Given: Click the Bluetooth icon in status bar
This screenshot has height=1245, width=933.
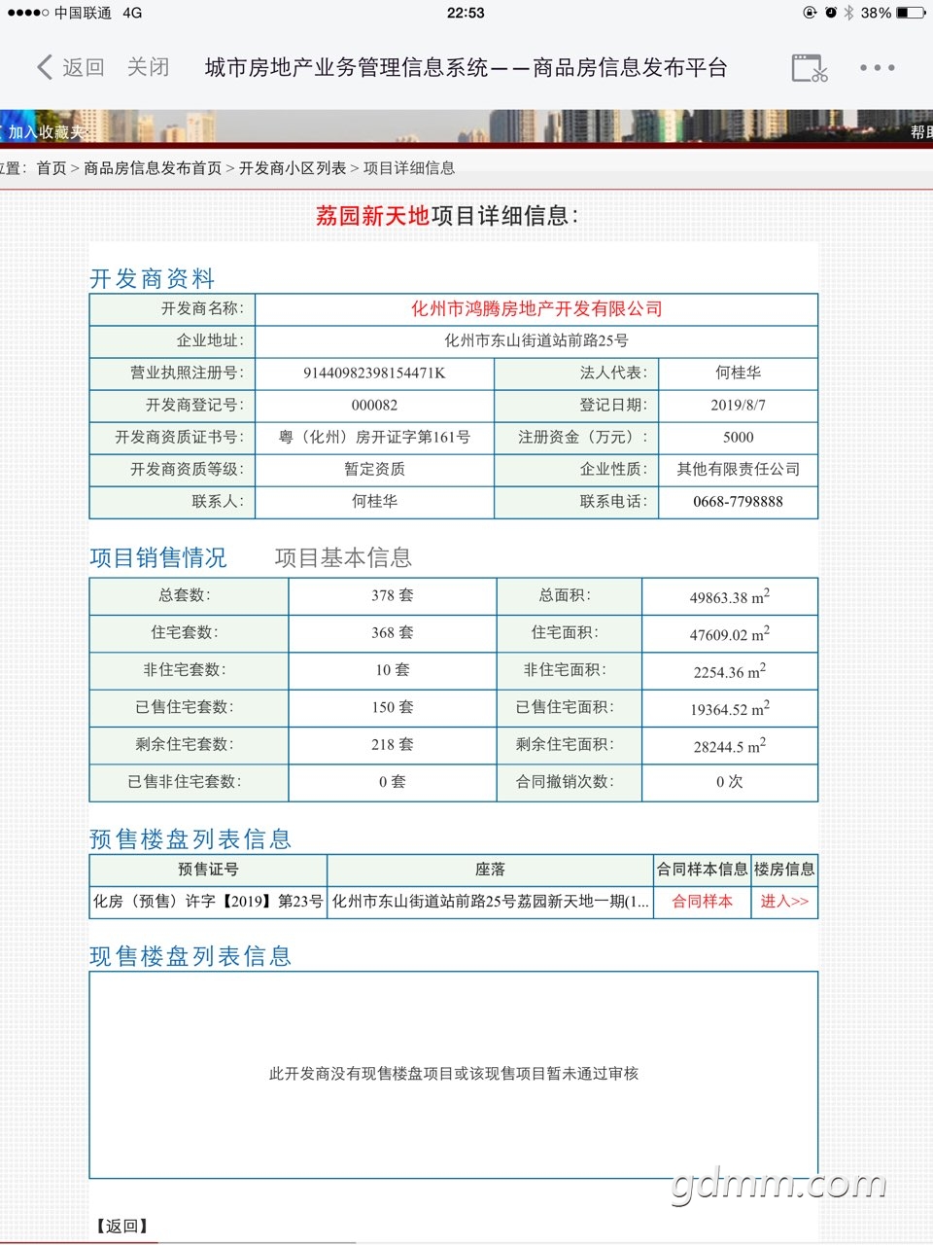Looking at the screenshot, I should click(x=848, y=13).
